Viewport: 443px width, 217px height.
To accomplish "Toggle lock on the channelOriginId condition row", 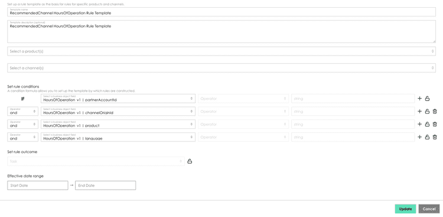I will pyautogui.click(x=427, y=112).
